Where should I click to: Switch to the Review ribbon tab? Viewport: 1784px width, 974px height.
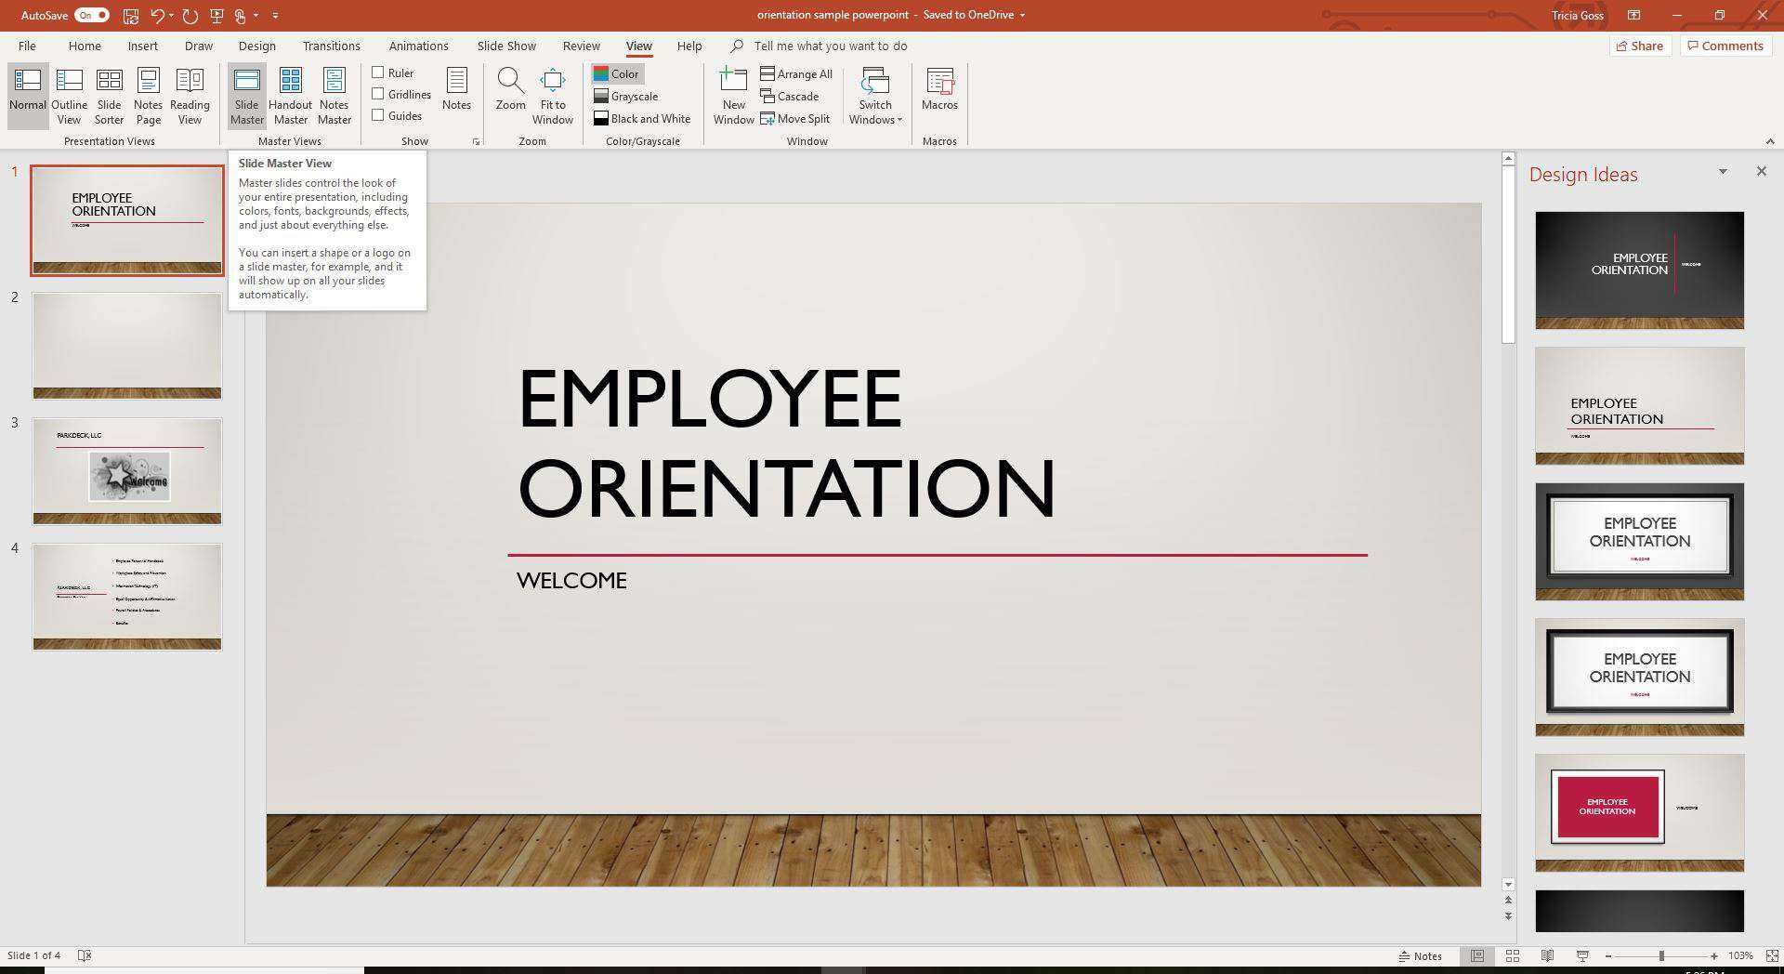click(581, 46)
